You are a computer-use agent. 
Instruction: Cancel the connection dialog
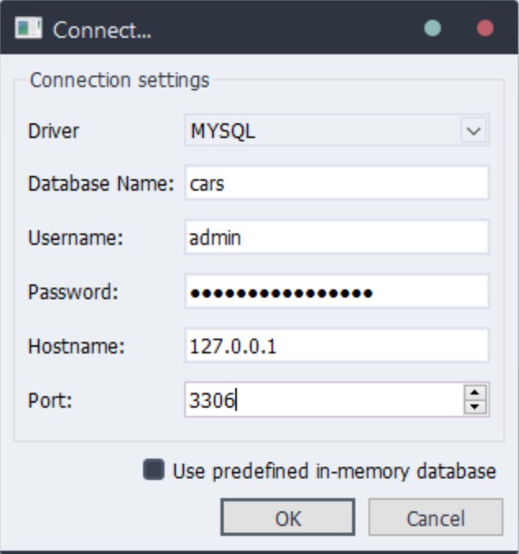435,519
